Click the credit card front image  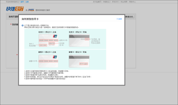pyautogui.click(x=48, y=40)
